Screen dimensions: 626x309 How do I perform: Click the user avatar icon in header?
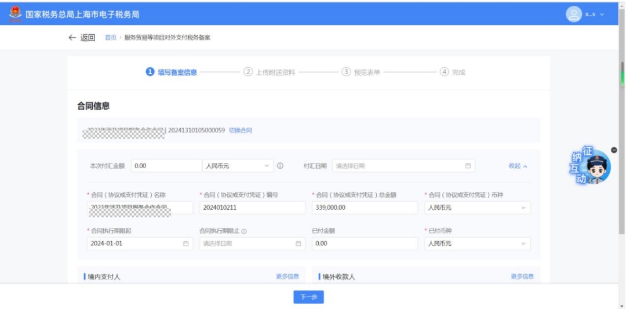point(574,14)
